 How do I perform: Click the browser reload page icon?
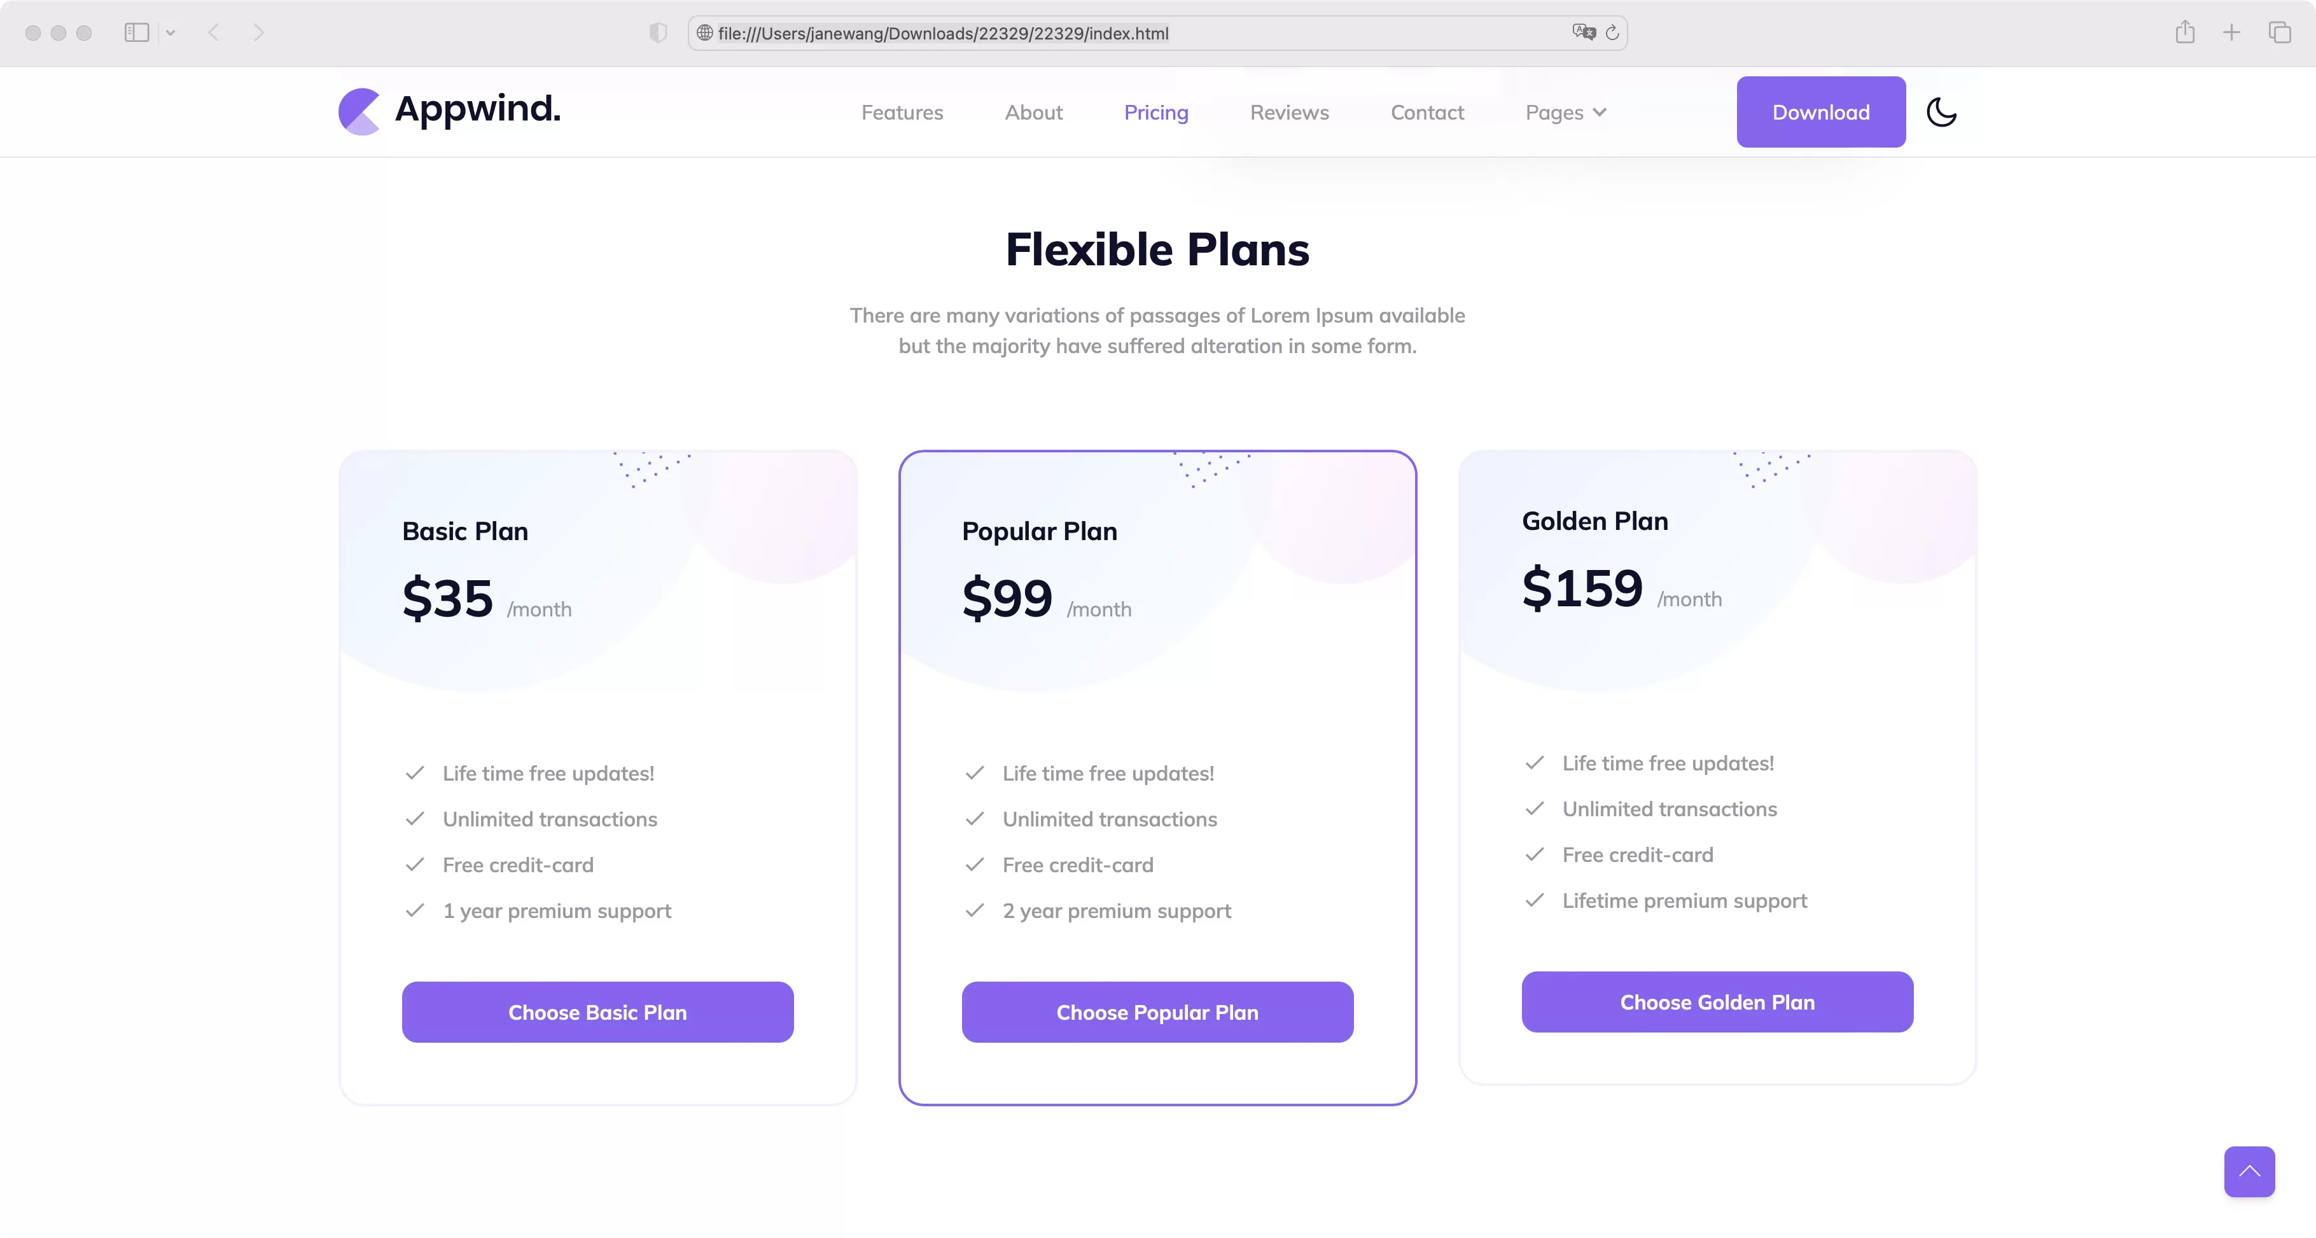pyautogui.click(x=1612, y=32)
